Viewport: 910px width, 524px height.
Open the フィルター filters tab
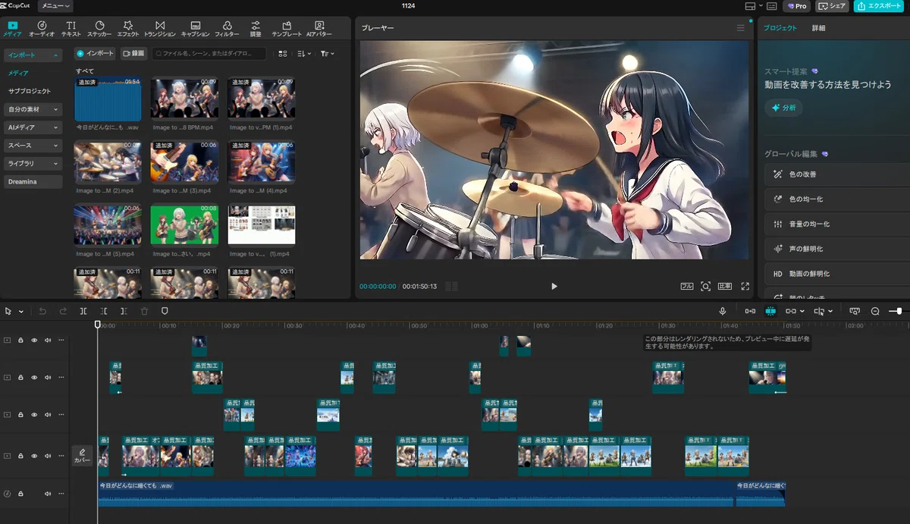(227, 29)
